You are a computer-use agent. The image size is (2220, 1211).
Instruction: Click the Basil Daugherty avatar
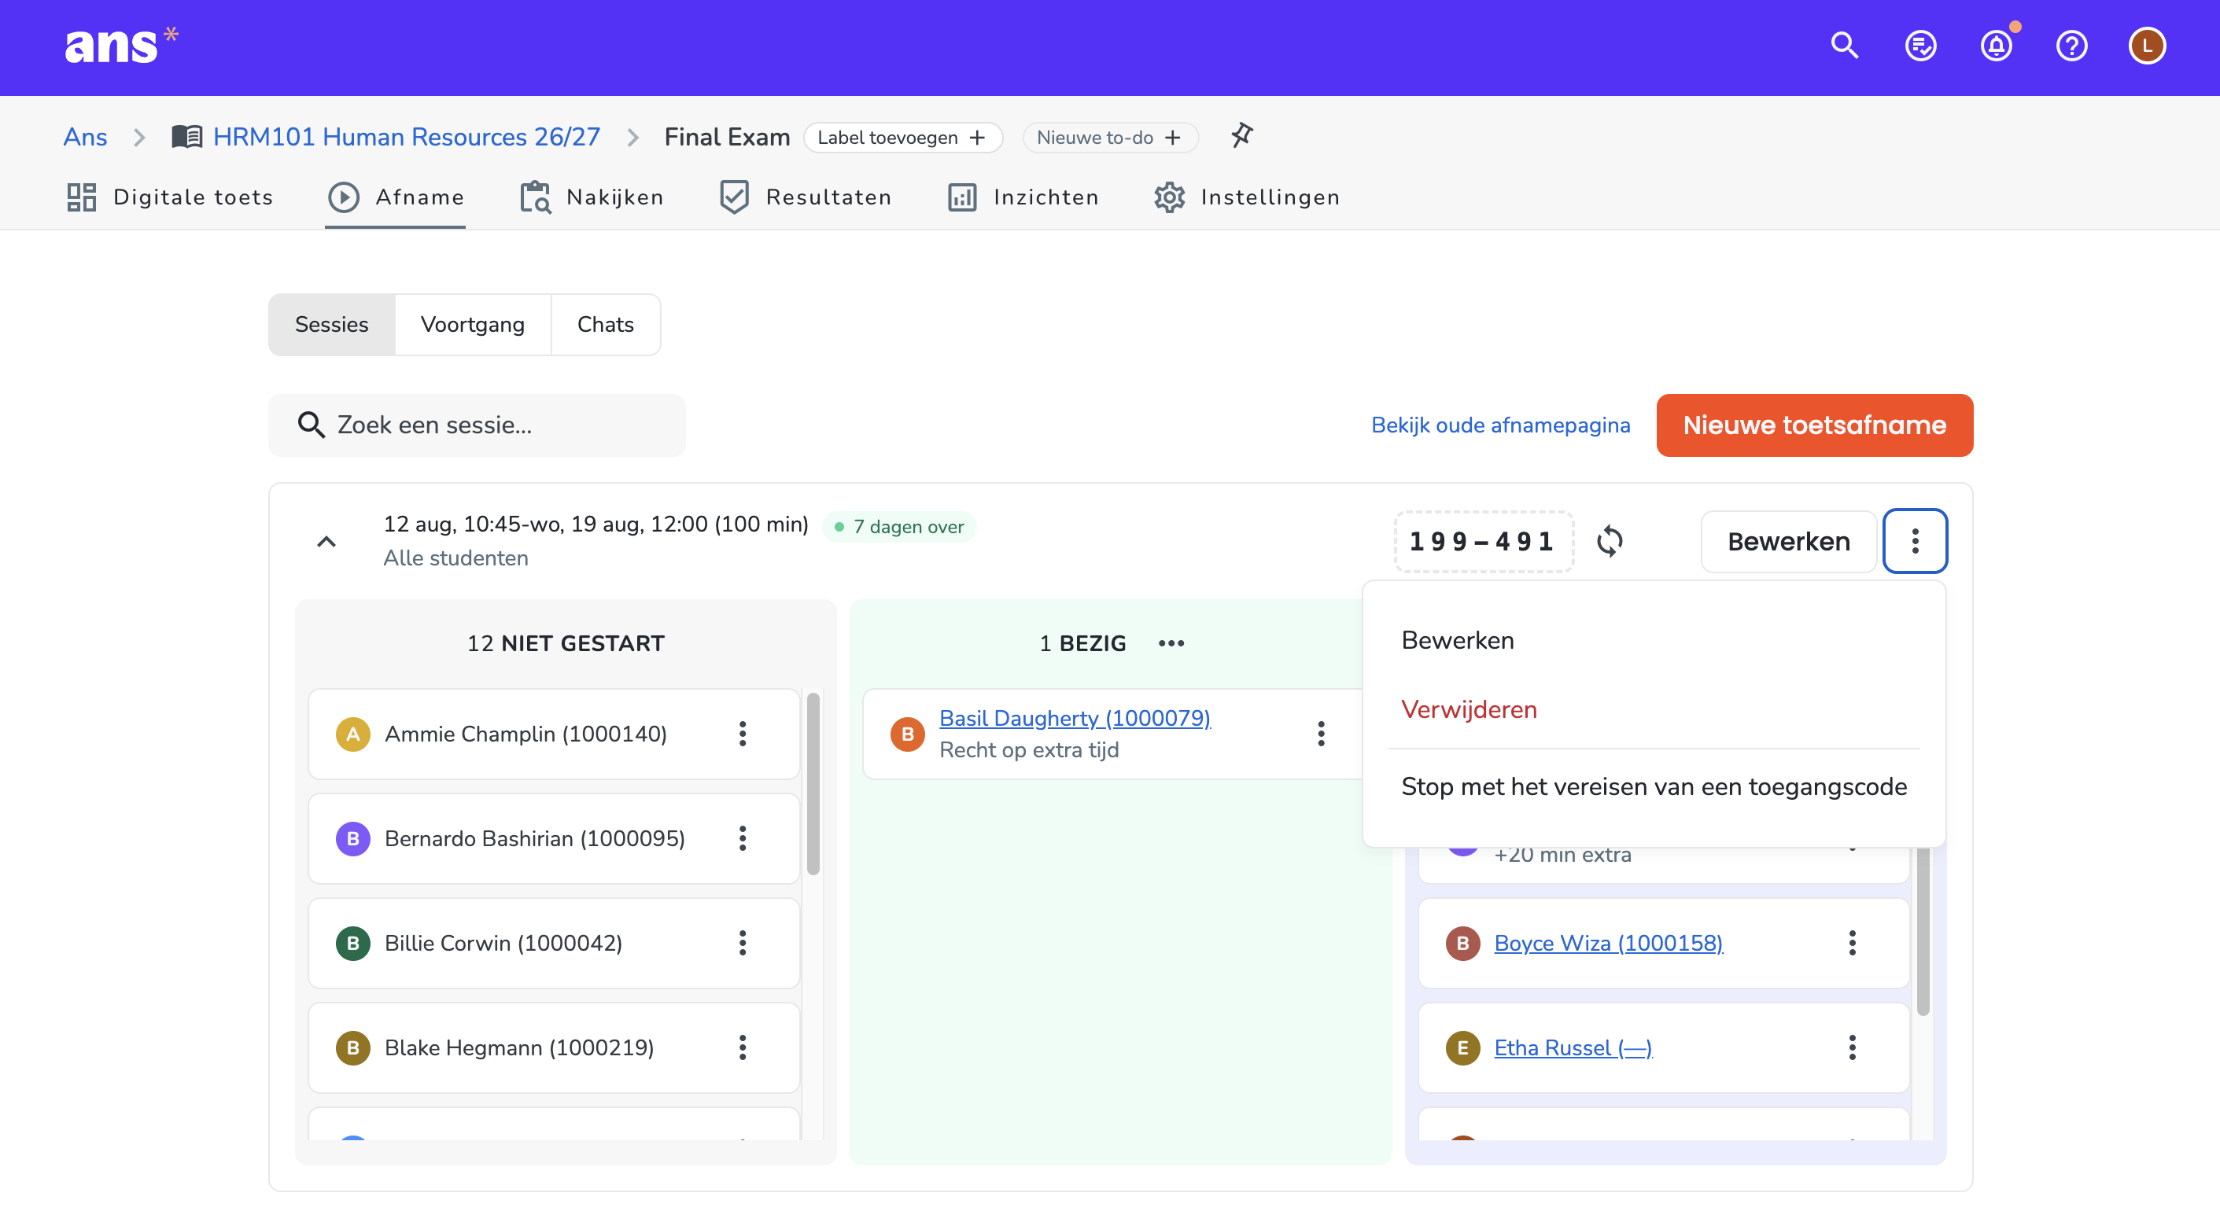[x=908, y=734]
